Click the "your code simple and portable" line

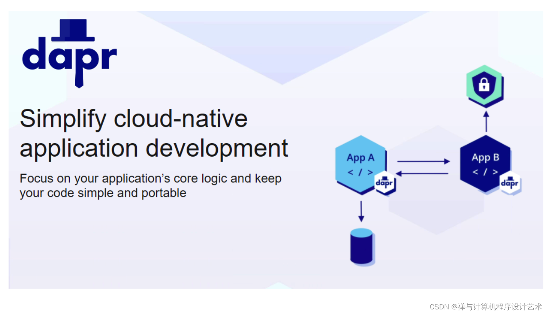click(103, 193)
